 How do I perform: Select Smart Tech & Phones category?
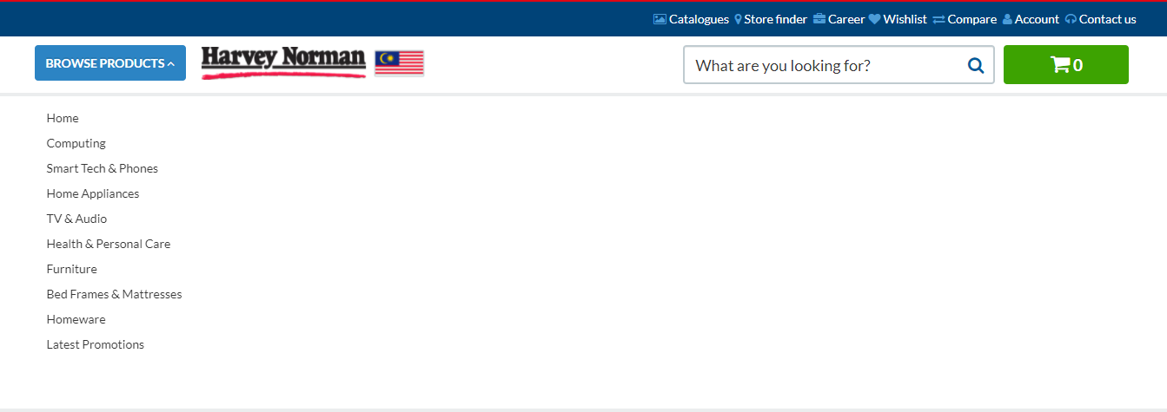coord(103,168)
